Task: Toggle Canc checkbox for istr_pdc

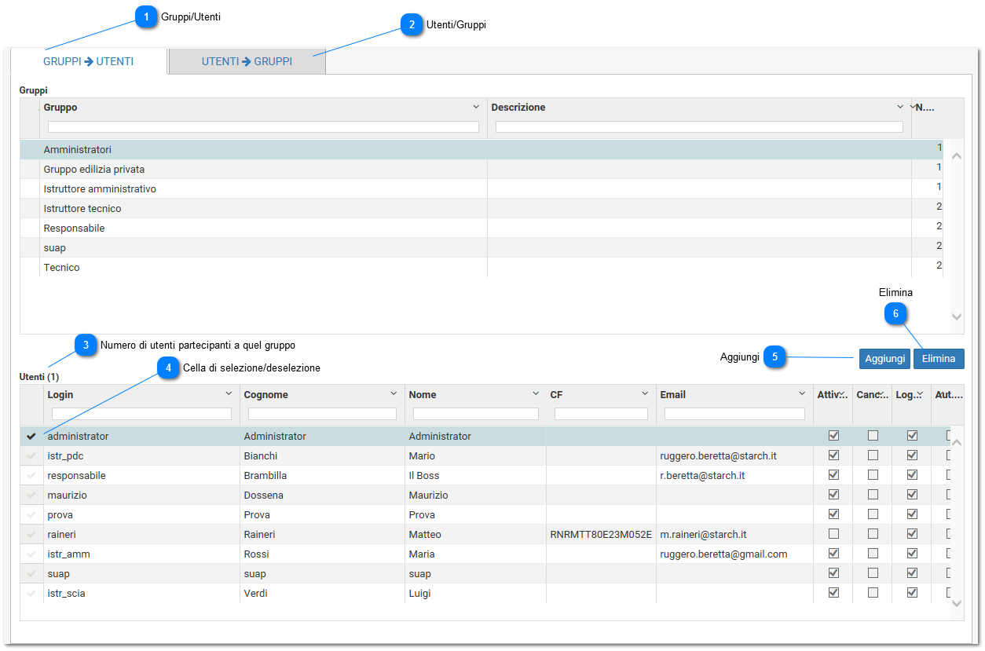Action: pos(873,455)
